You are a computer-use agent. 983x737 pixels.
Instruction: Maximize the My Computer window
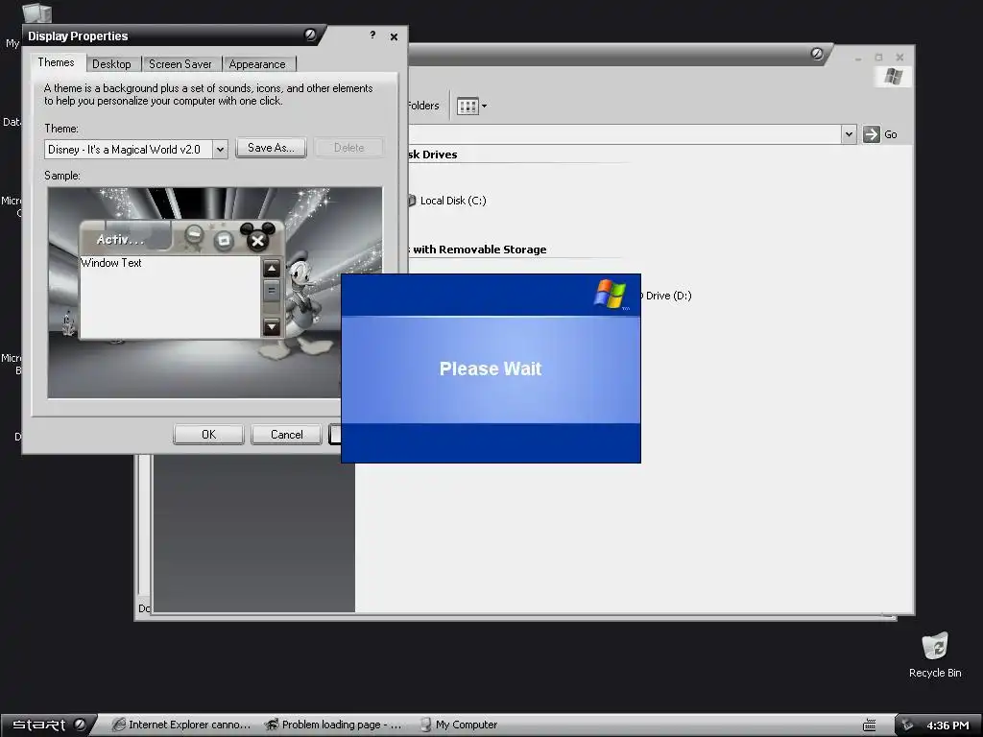tap(878, 57)
